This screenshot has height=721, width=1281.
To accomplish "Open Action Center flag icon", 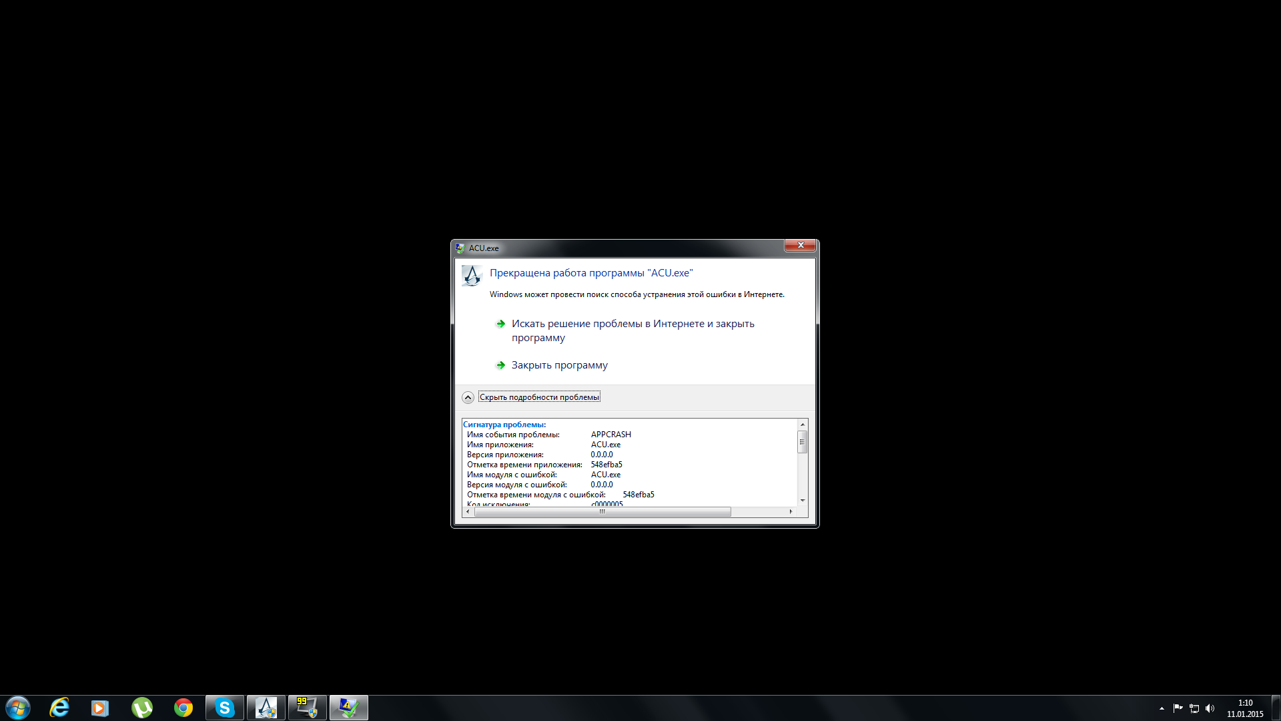I will click(x=1178, y=708).
